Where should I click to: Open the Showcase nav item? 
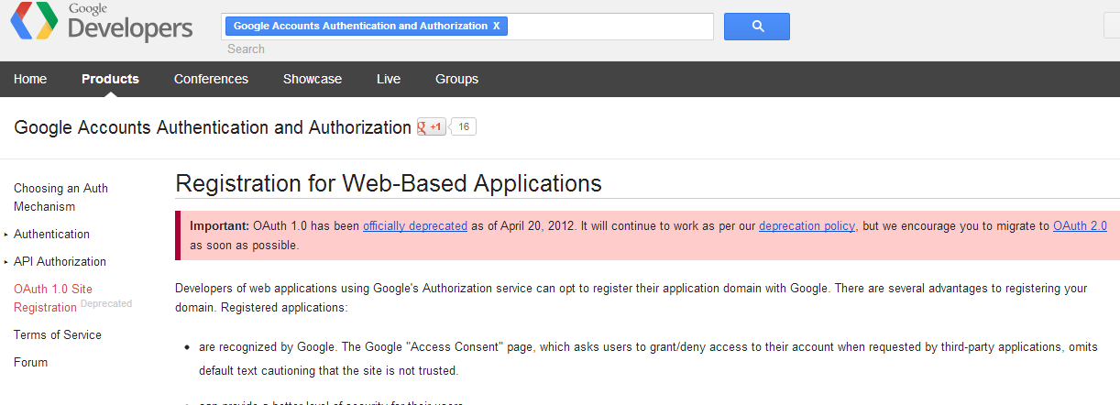(313, 79)
